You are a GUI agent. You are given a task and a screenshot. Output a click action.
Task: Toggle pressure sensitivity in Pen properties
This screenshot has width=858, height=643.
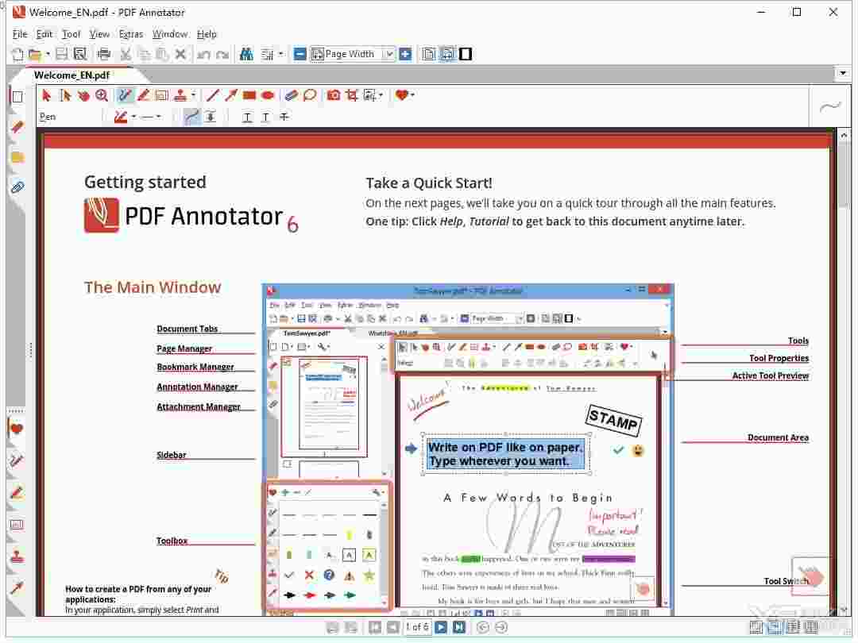[x=211, y=117]
